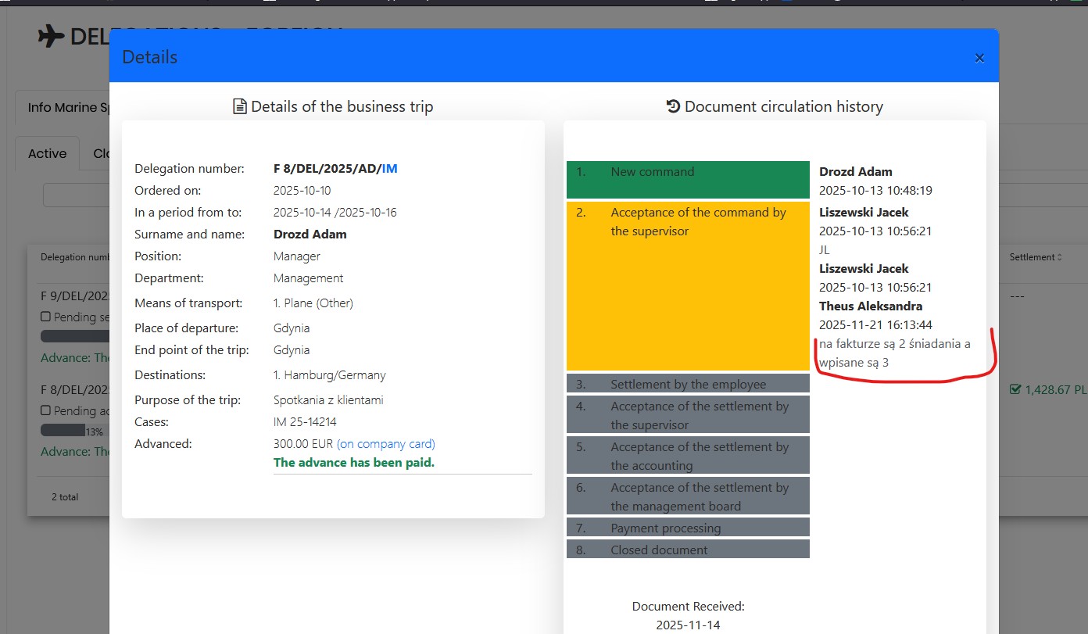Screen dimensions: 1088x634
Task: Click step 3 Settlement by the employee
Action: [687, 384]
